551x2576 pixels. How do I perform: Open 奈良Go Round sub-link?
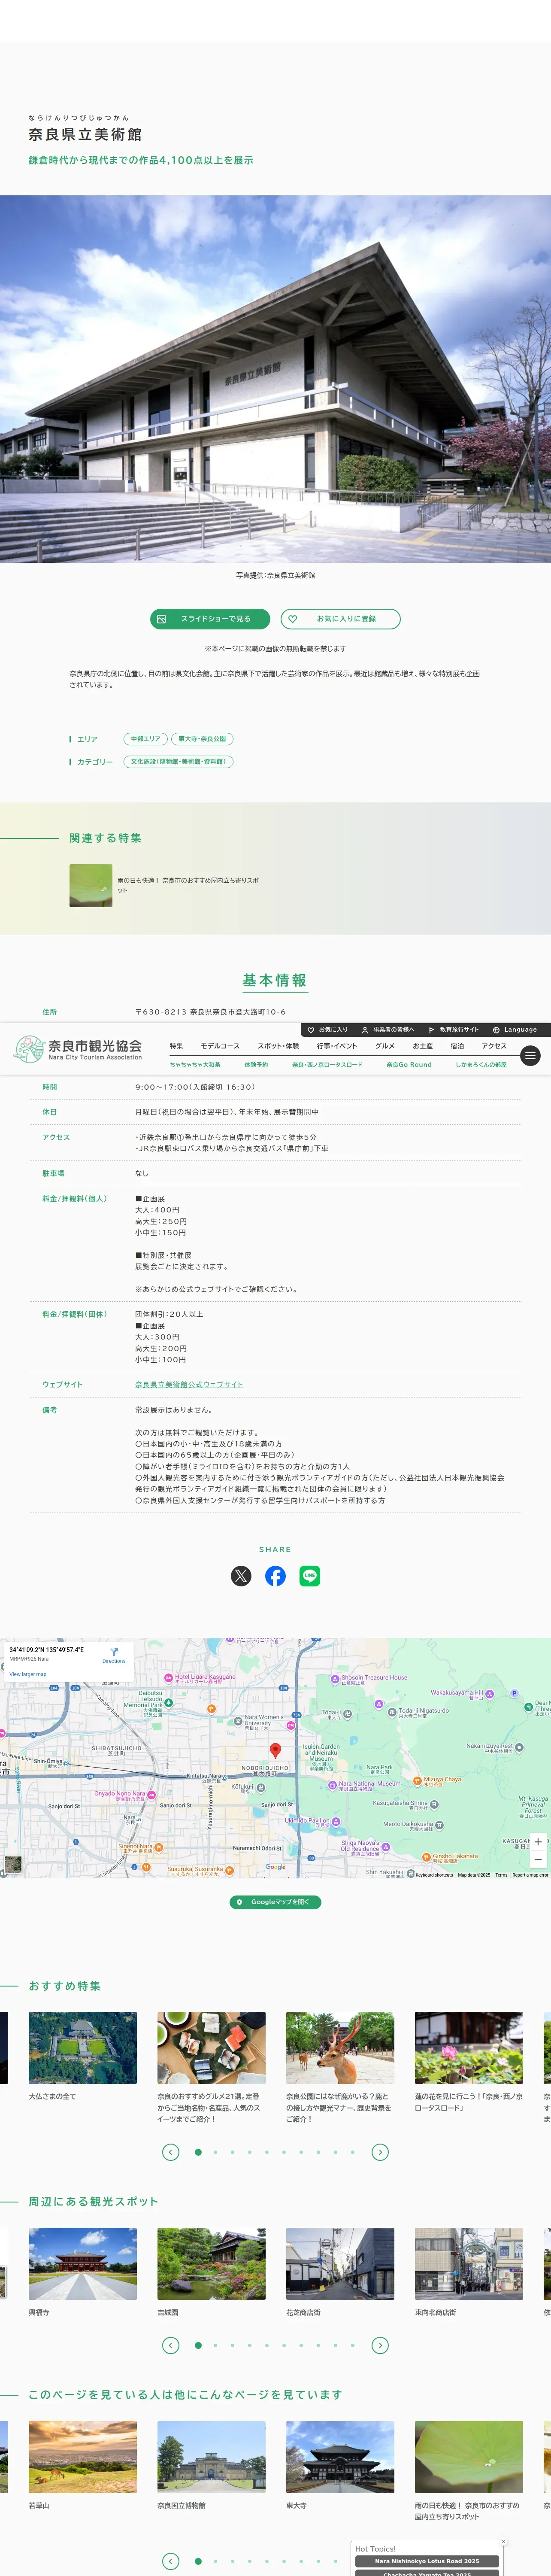(409, 1065)
